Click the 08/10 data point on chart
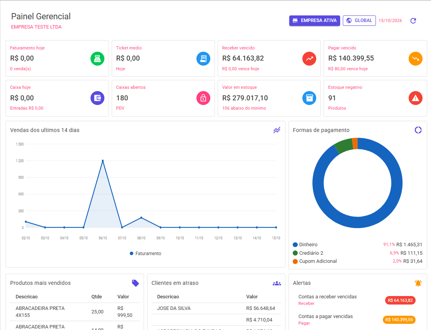The height and width of the screenshot is (330, 431). [141, 218]
